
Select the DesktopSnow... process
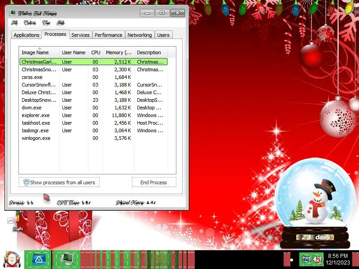pos(93,100)
